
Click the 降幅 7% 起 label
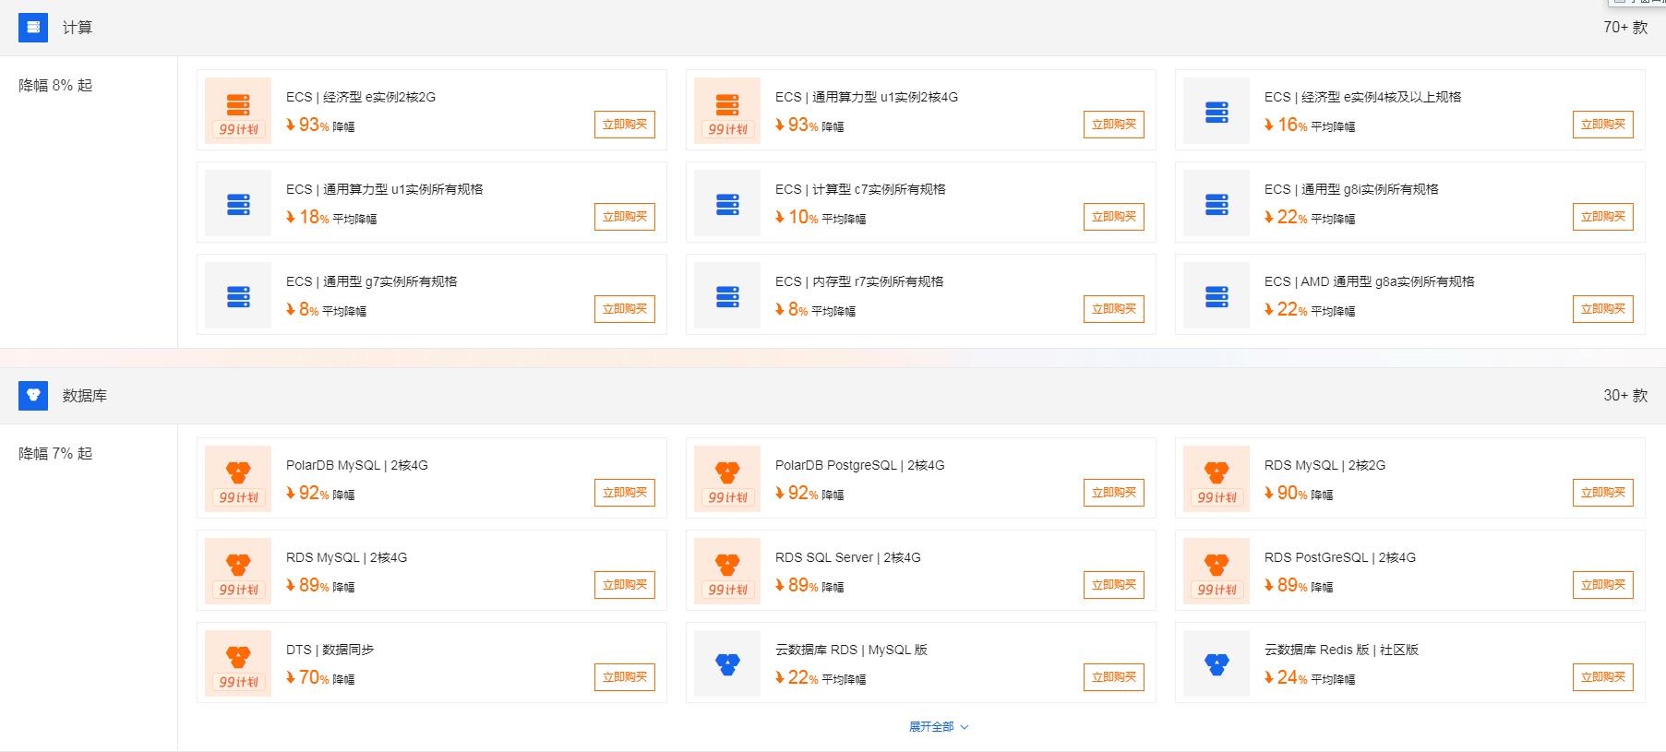click(55, 453)
